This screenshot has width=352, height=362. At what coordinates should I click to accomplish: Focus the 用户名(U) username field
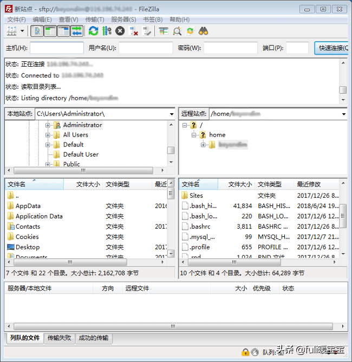point(146,48)
